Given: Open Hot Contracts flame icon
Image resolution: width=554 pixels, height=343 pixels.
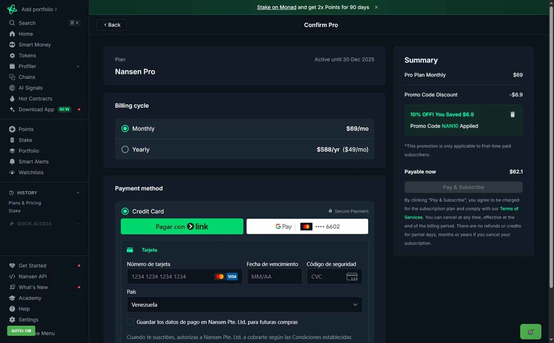Looking at the screenshot, I should [12, 99].
